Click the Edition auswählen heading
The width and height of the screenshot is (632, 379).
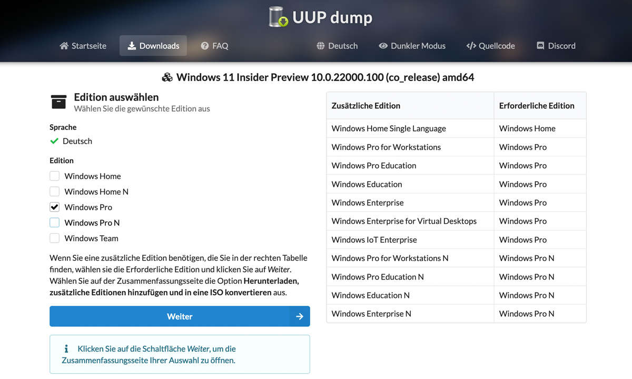(x=116, y=97)
